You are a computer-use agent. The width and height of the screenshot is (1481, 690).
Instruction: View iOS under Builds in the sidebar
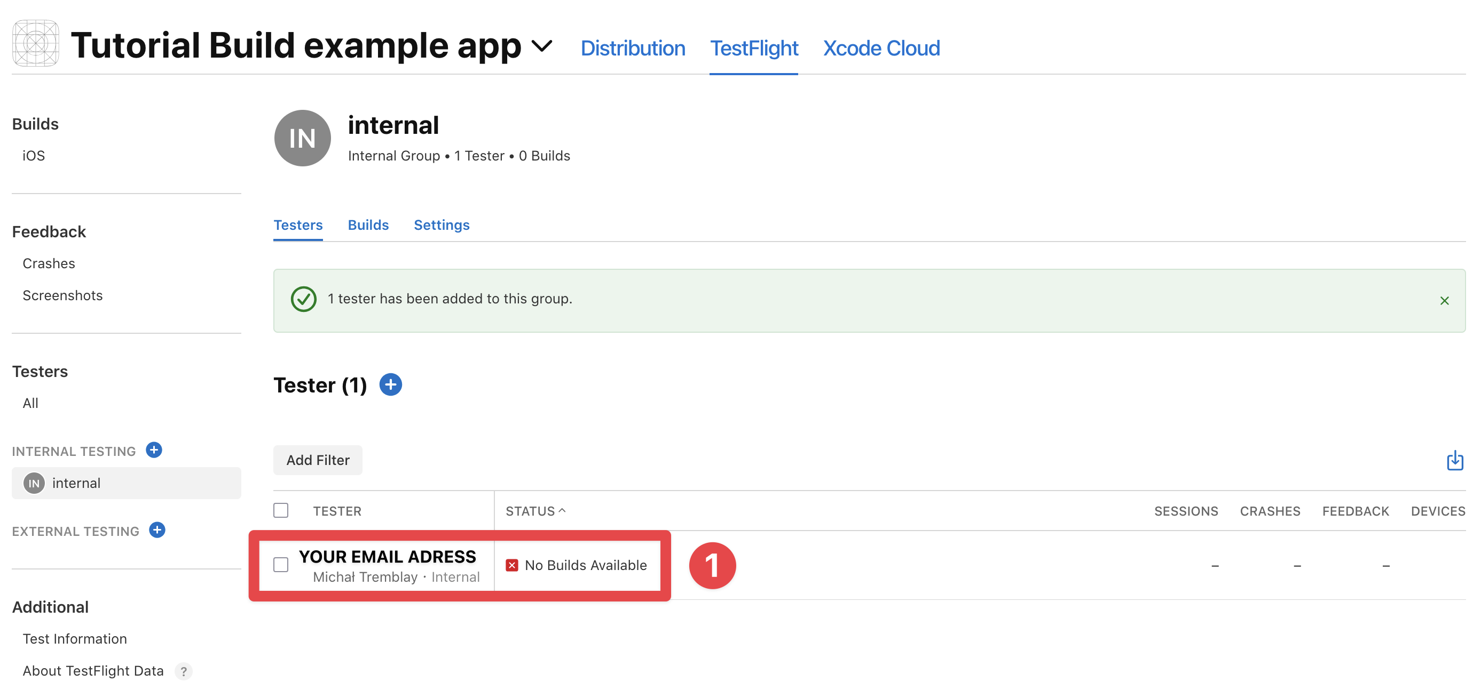coord(32,155)
